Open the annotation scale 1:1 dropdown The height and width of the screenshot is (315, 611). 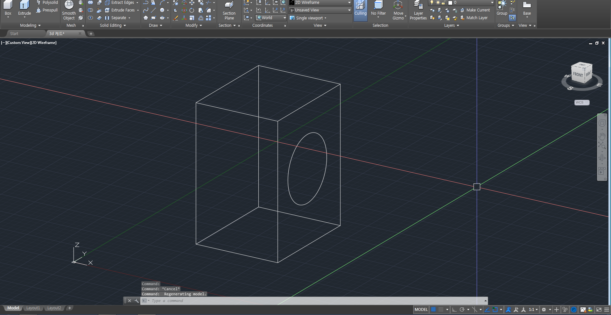pos(533,309)
